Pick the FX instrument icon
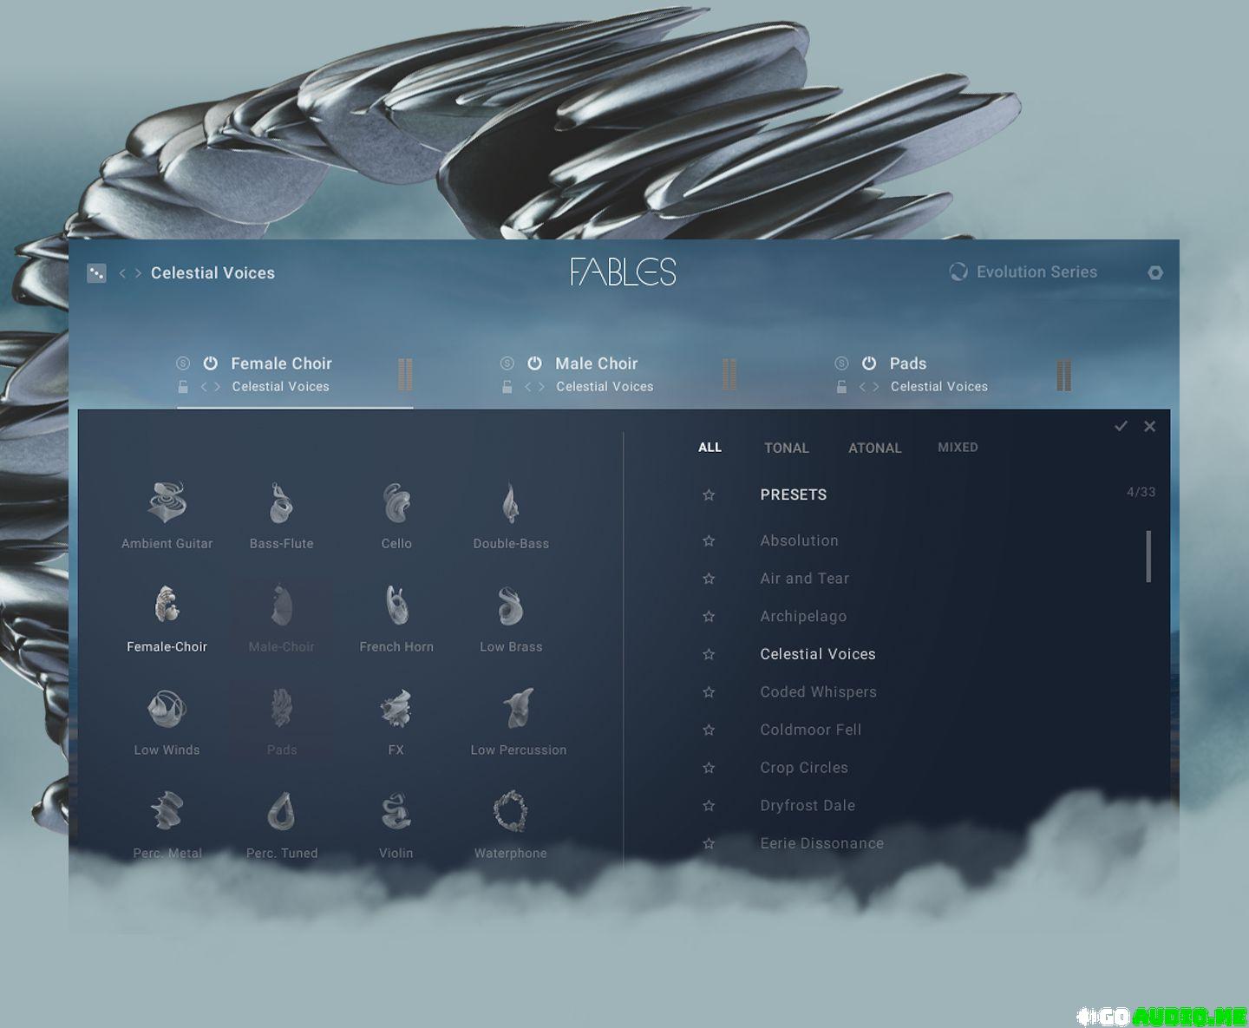 pos(396,709)
